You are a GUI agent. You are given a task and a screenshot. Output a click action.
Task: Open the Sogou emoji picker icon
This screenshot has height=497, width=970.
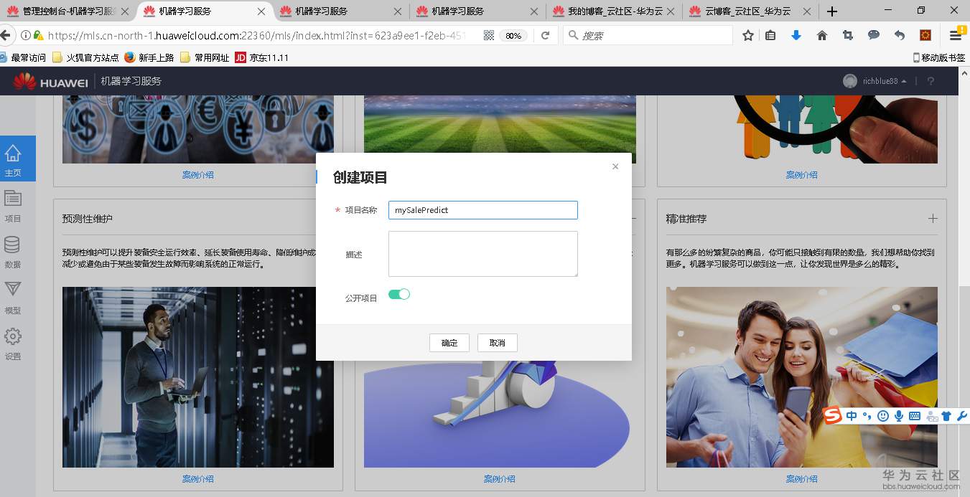pos(882,415)
